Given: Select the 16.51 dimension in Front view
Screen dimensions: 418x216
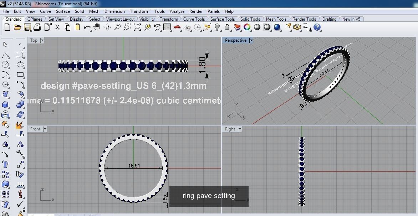Looking at the screenshot, I should (134, 166).
